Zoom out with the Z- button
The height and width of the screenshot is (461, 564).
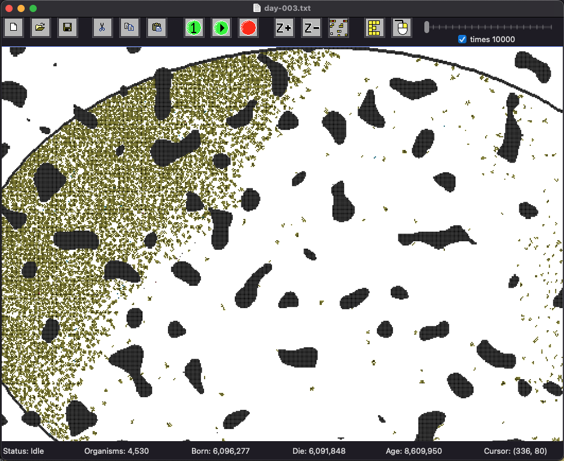(311, 28)
